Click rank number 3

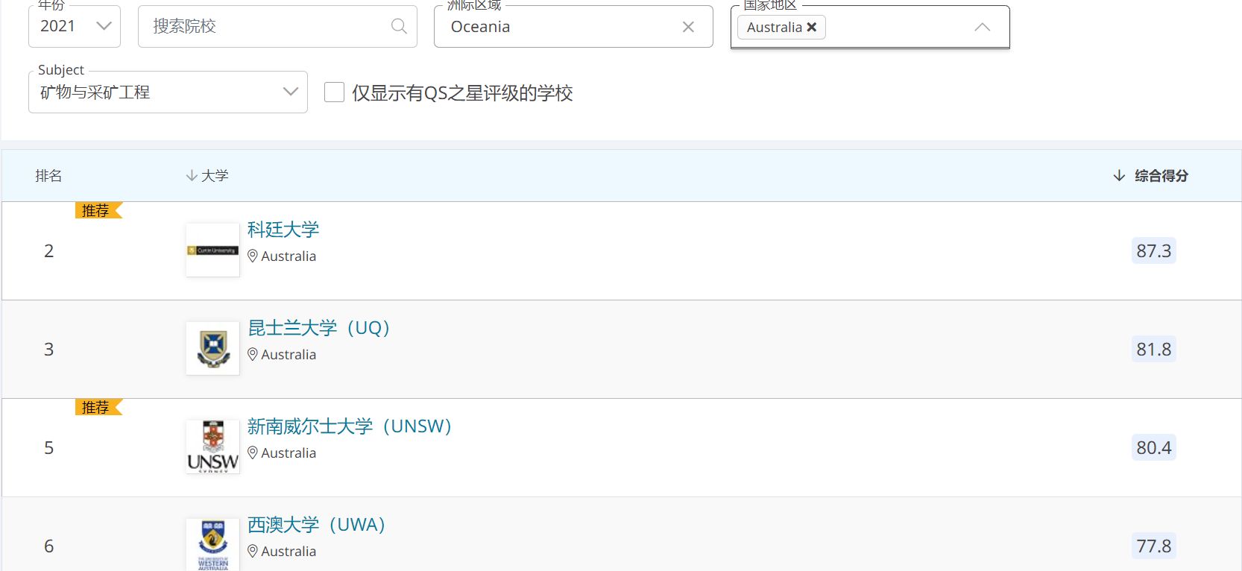(48, 349)
